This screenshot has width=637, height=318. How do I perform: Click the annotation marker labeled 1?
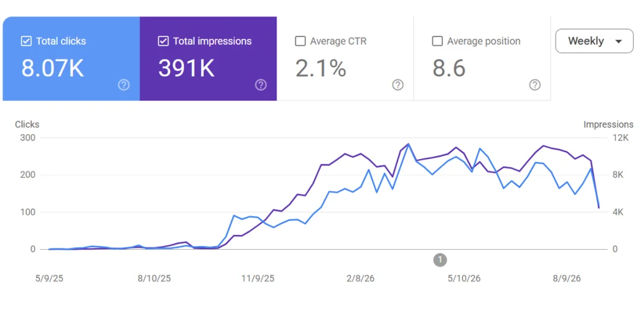pos(440,260)
